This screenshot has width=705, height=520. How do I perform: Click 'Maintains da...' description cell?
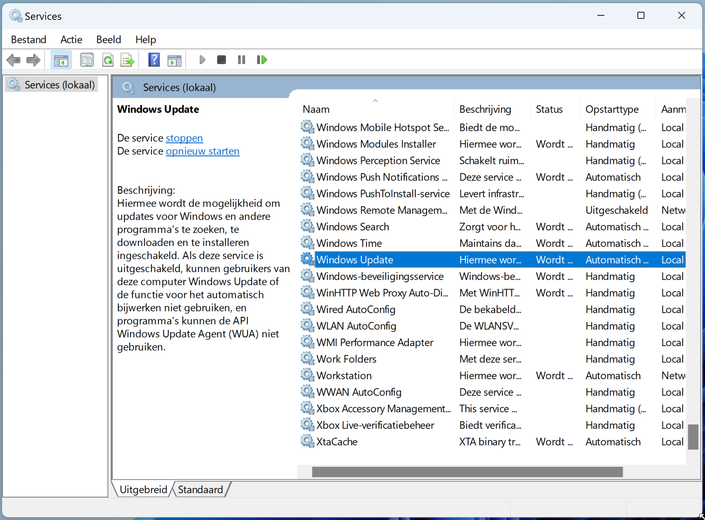tap(490, 243)
